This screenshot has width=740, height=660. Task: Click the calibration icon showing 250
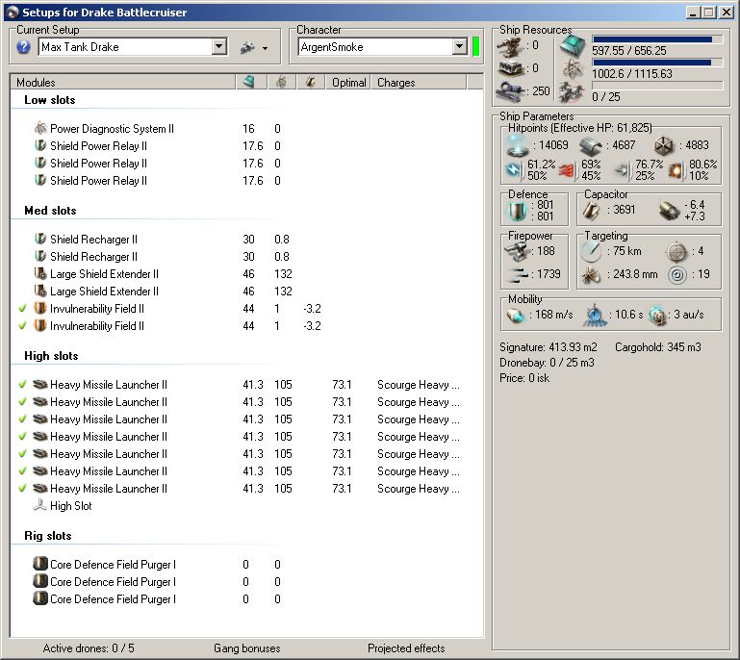pos(510,89)
